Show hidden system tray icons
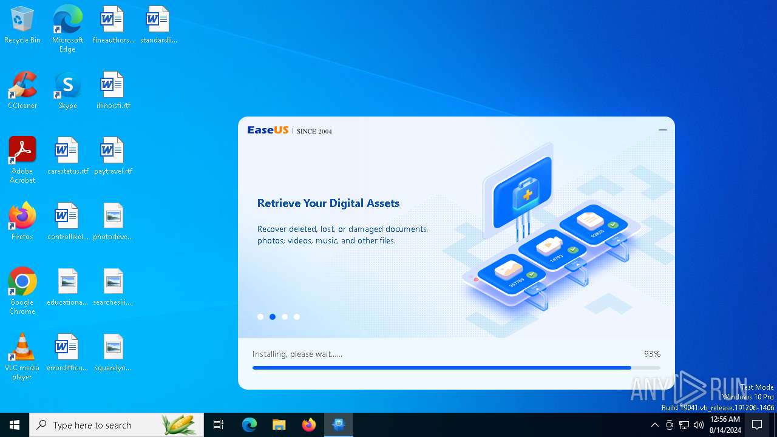 click(655, 425)
